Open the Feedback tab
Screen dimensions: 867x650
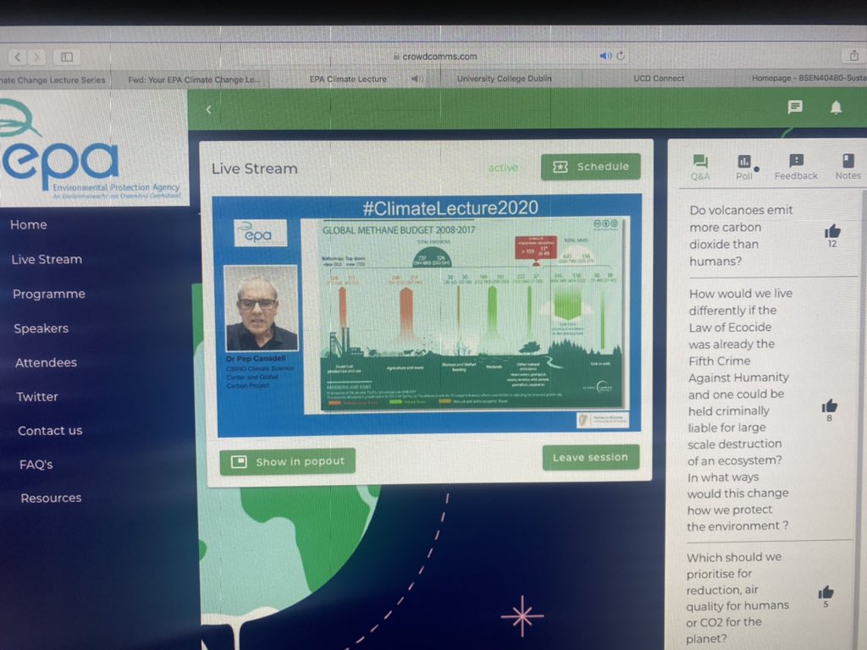point(796,167)
